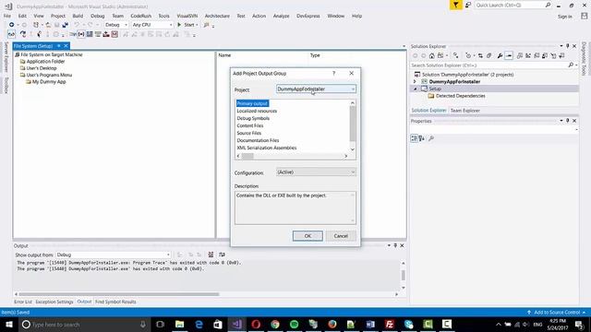
Task: Open the Debug solution configuration dropdown
Action: (x=116, y=25)
